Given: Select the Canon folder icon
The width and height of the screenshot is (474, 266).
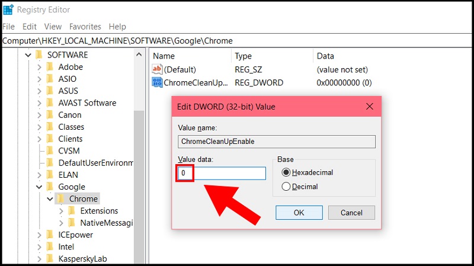Looking at the screenshot, I should [50, 115].
